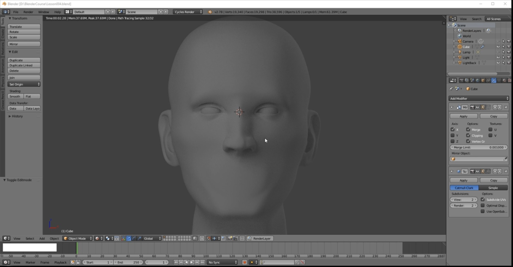Click the eyedropper in Mirror Object field
Image resolution: width=513 pixels, height=267 pixels.
tap(505, 159)
